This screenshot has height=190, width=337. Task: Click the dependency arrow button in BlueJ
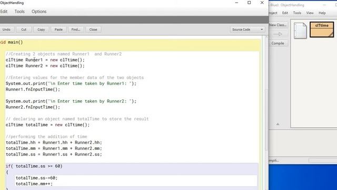pos(277,34)
